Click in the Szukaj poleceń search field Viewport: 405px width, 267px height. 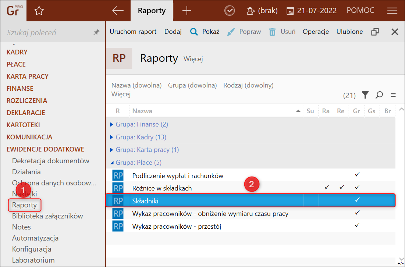click(x=46, y=32)
